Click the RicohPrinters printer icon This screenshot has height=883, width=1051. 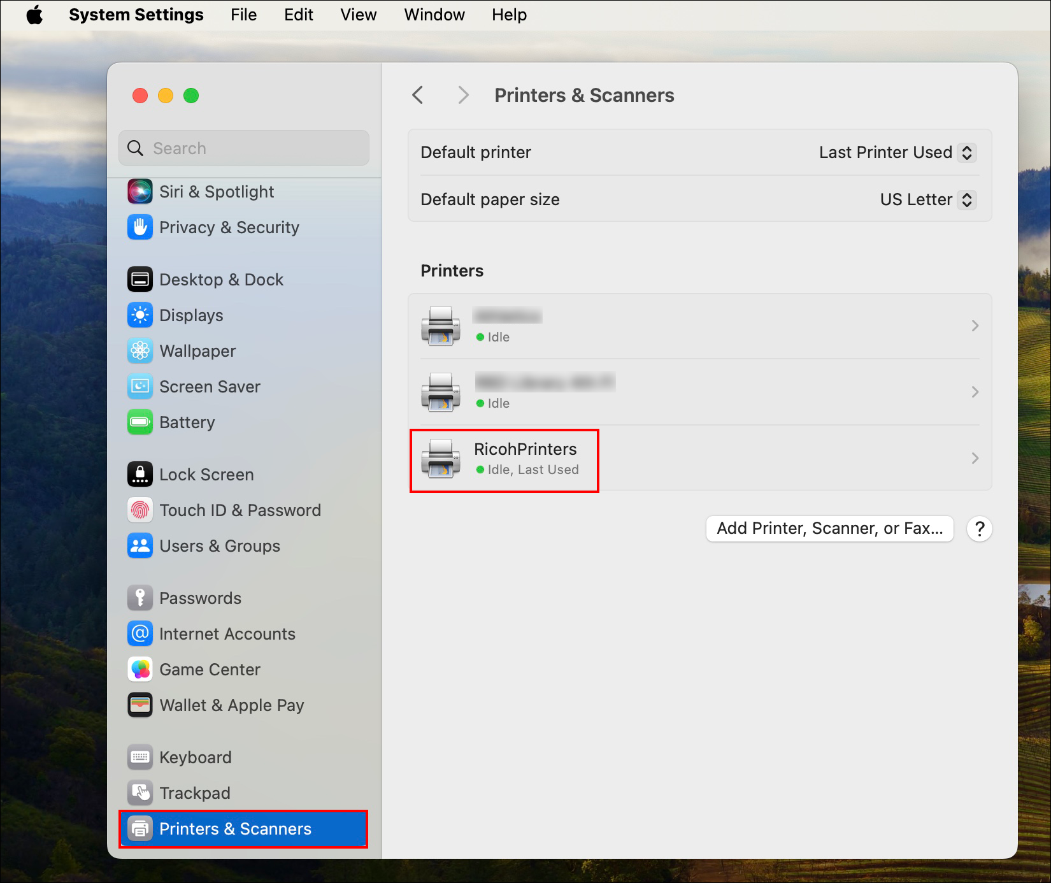point(441,458)
